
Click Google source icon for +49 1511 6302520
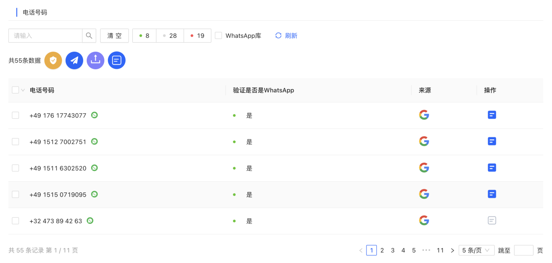tap(424, 168)
